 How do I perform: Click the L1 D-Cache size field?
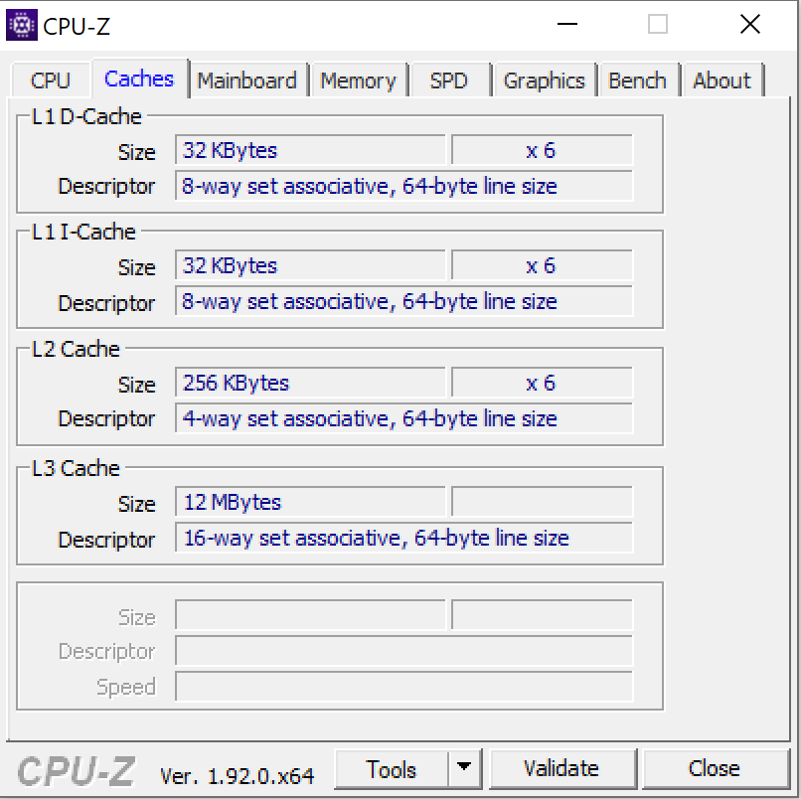coord(310,150)
